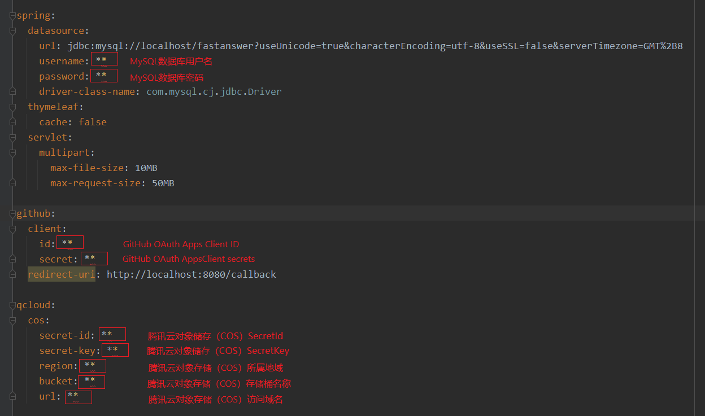This screenshot has height=416, width=705.
Task: Click the url key under datasource
Action: [47, 46]
